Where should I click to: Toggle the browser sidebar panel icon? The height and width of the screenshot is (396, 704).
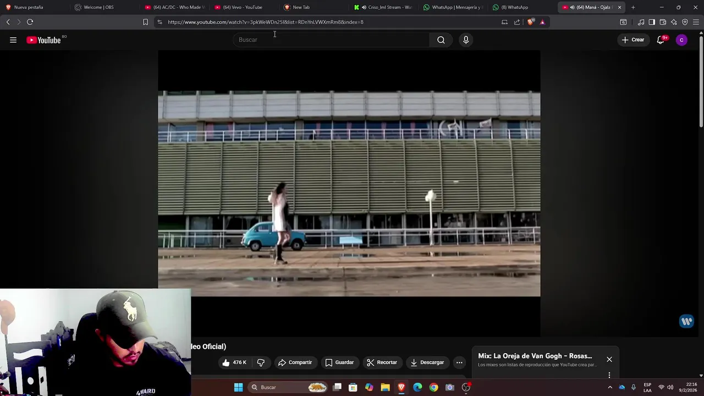tap(652, 22)
